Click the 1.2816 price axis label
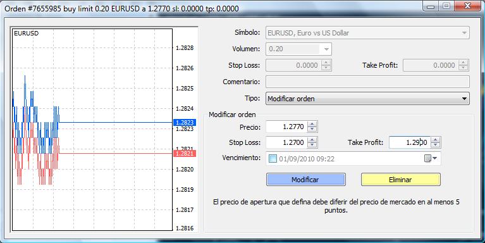485x243 pixels. click(x=185, y=228)
